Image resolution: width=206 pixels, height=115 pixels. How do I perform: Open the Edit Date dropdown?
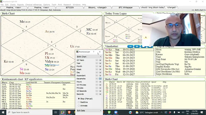click(89, 110)
